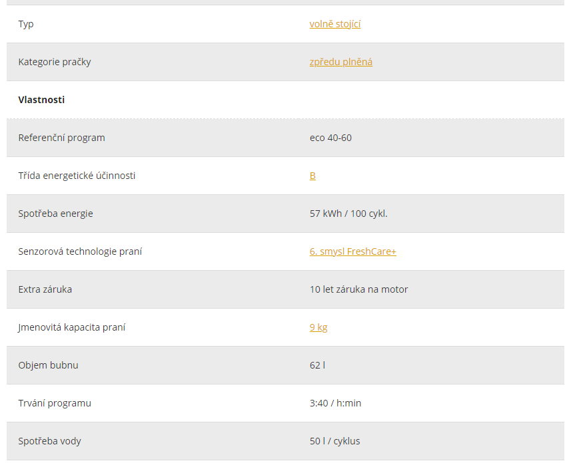This screenshot has width=571, height=465.
Task: Select the '62 l' drum volume value
Action: (318, 365)
